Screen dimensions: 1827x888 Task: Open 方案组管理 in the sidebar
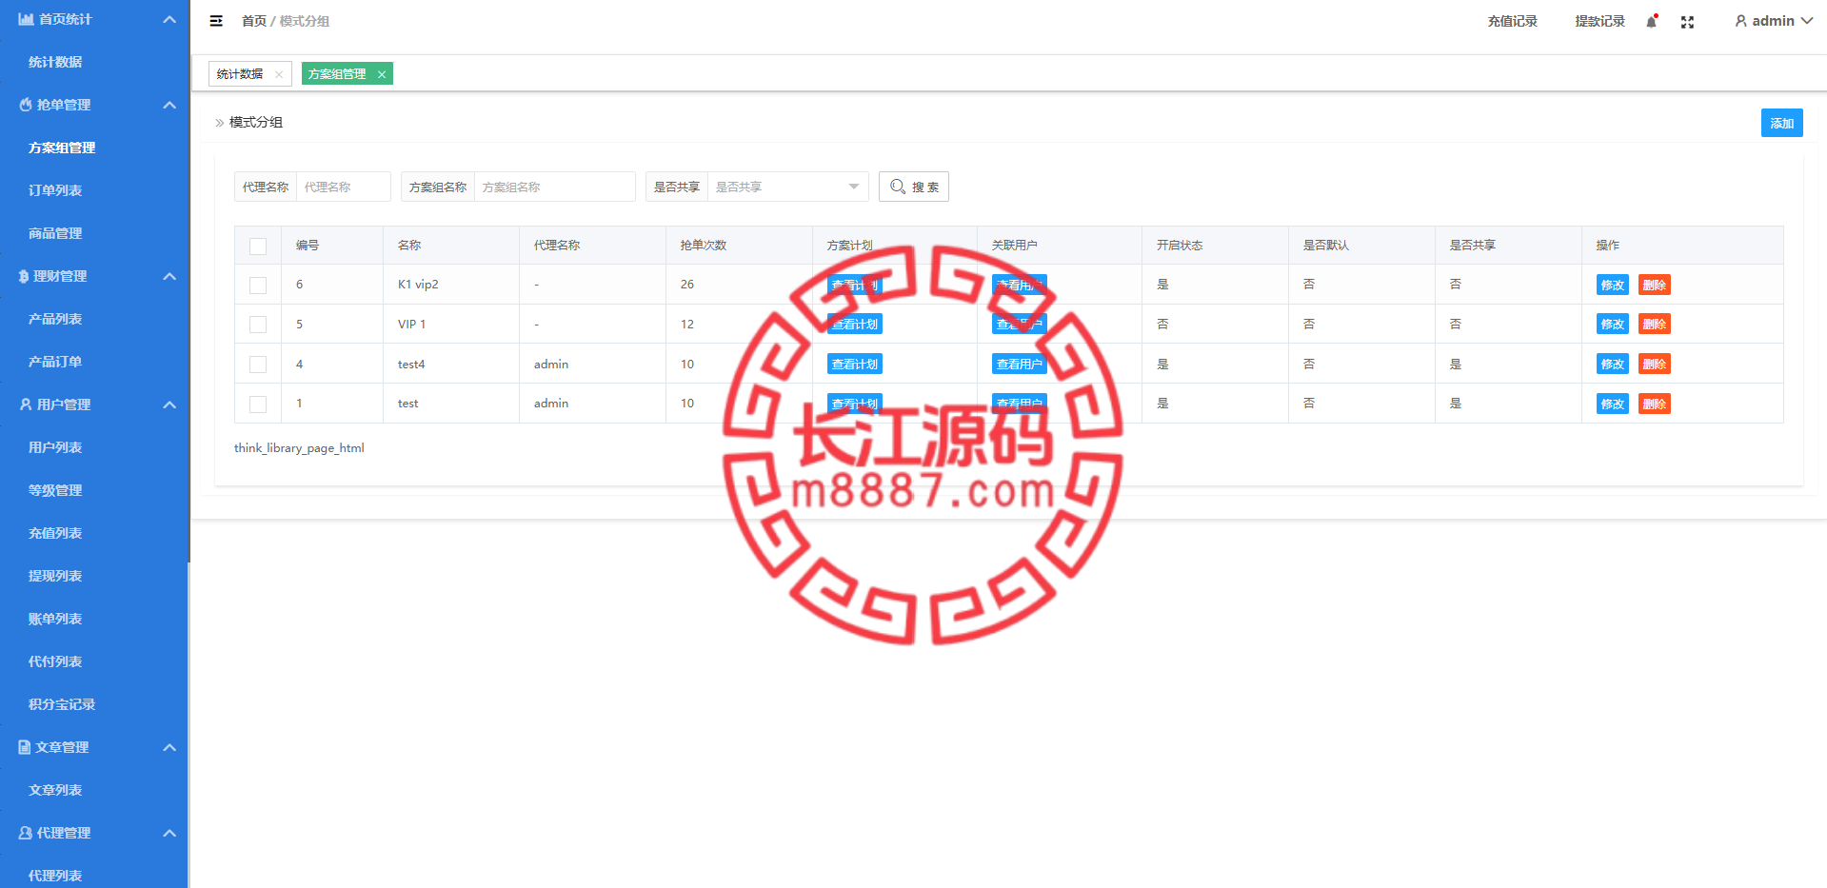point(62,148)
